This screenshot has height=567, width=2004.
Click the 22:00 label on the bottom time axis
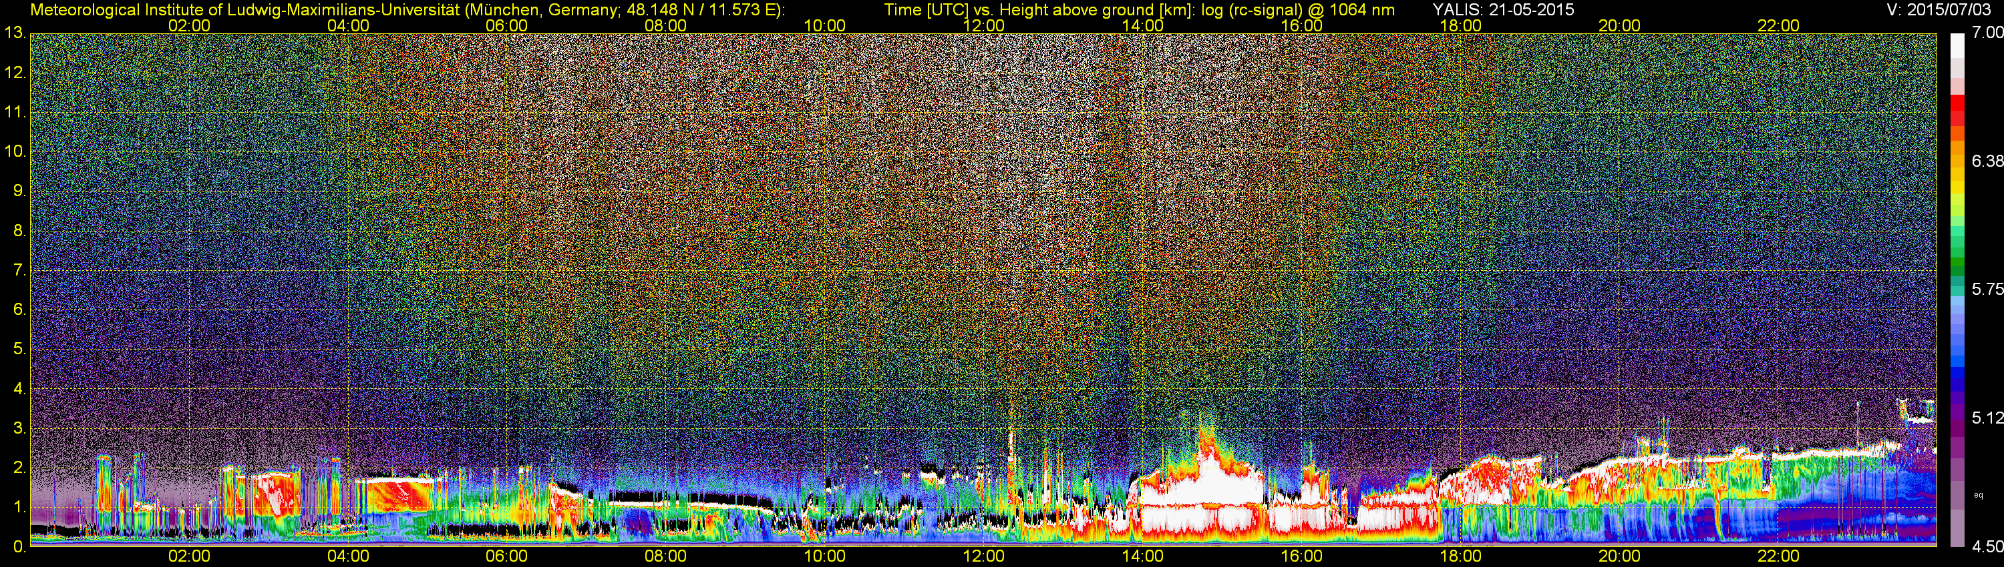click(1778, 556)
